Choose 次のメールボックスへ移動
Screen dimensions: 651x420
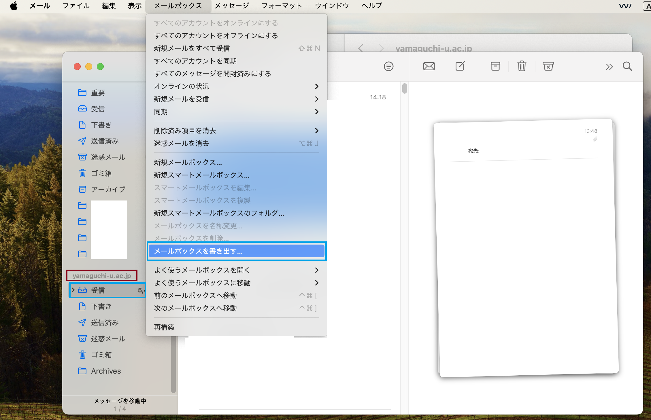coord(236,308)
